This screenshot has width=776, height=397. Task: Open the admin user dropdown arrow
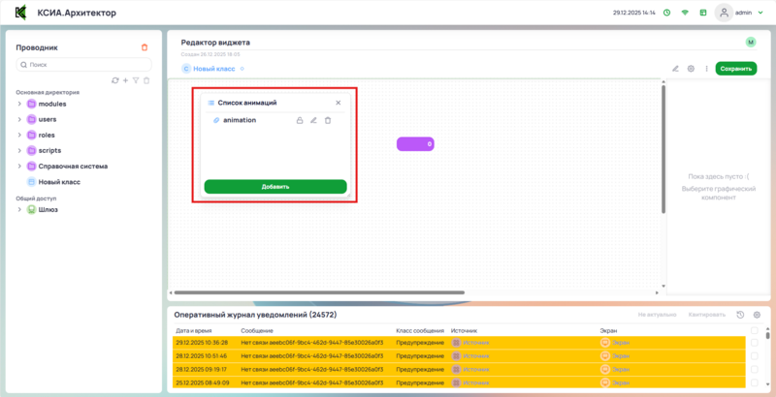(759, 13)
